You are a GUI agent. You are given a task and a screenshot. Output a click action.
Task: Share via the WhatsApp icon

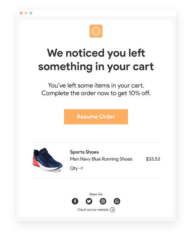(117, 201)
